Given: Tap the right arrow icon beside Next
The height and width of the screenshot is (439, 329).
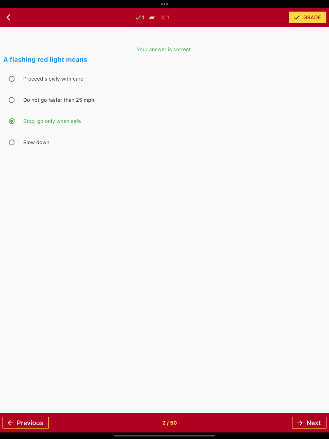Looking at the screenshot, I should click(x=300, y=423).
